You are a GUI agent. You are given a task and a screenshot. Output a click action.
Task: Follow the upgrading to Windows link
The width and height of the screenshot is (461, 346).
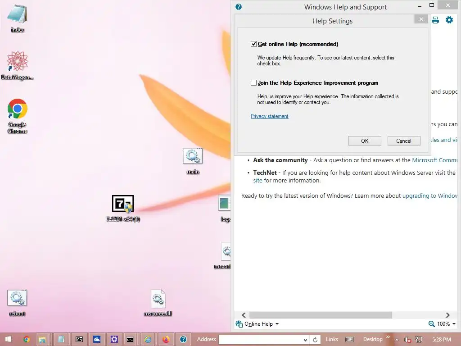click(430, 196)
